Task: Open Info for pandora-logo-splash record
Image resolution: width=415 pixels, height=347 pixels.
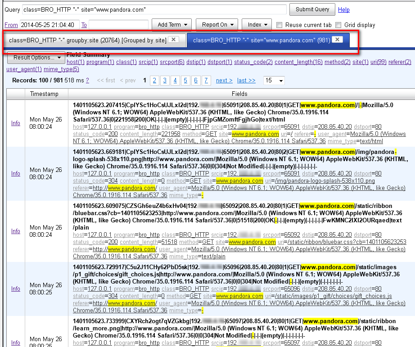Action: click(16, 173)
